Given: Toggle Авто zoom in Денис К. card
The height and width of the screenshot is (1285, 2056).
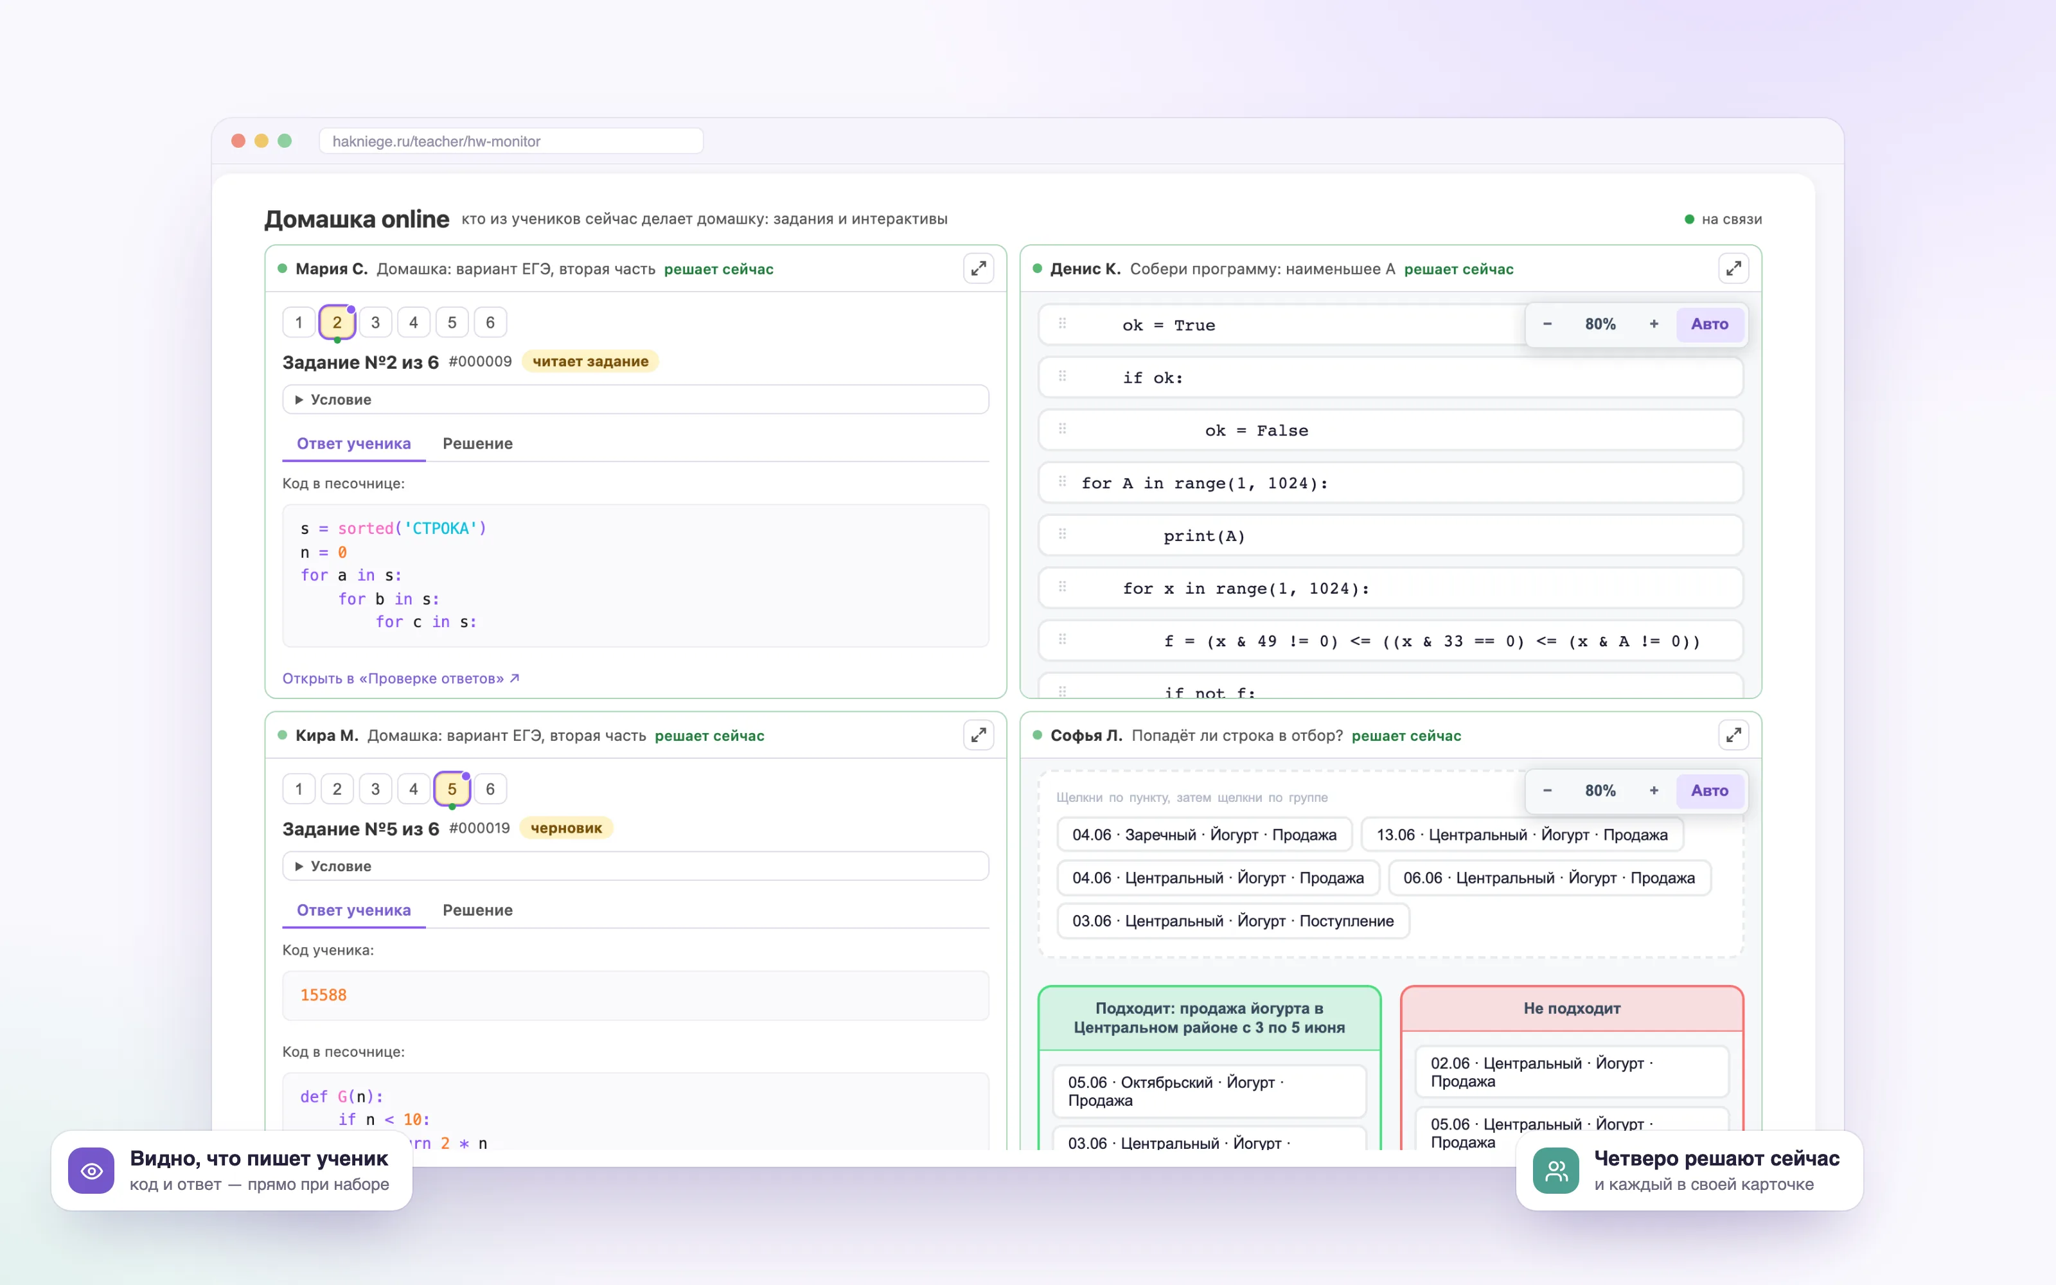Looking at the screenshot, I should (1709, 324).
